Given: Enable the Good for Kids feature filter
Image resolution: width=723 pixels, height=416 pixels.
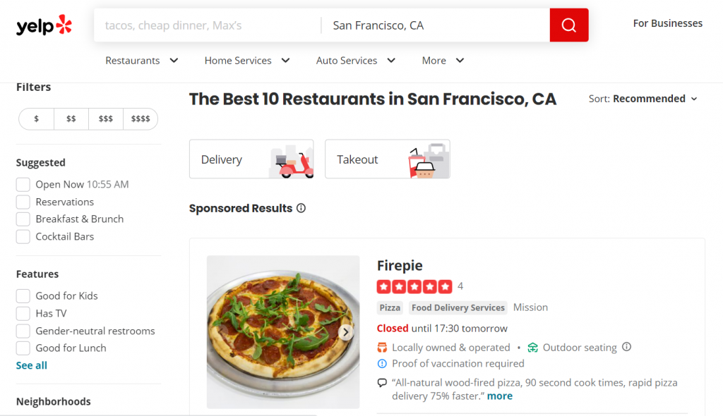Looking at the screenshot, I should 22,295.
